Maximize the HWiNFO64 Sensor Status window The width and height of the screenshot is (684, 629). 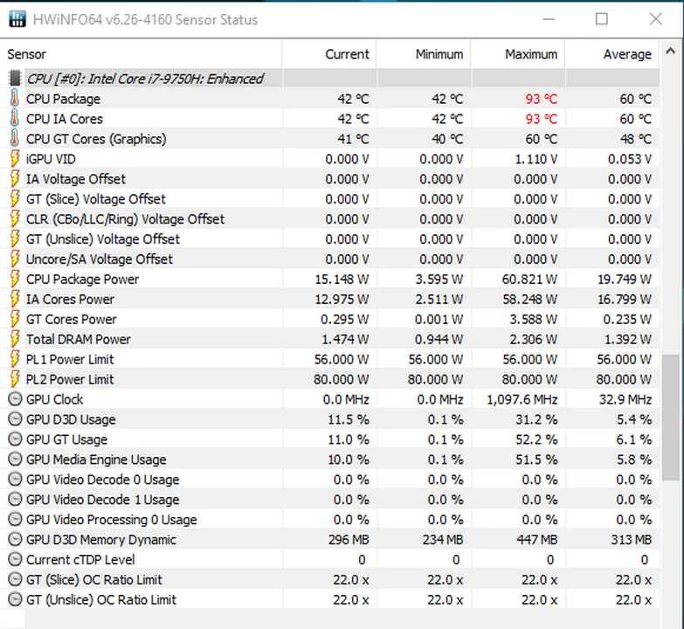(x=602, y=19)
